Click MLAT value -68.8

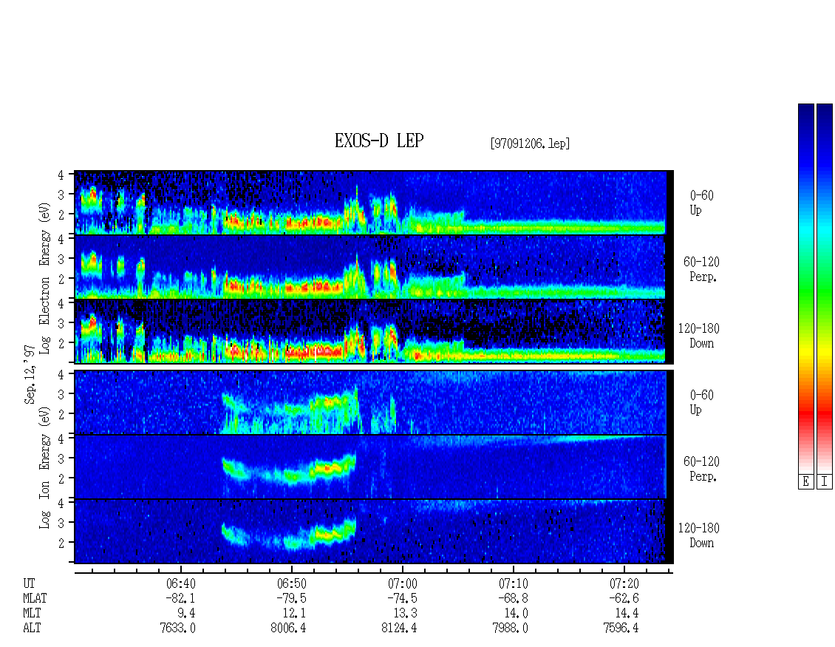click(512, 598)
